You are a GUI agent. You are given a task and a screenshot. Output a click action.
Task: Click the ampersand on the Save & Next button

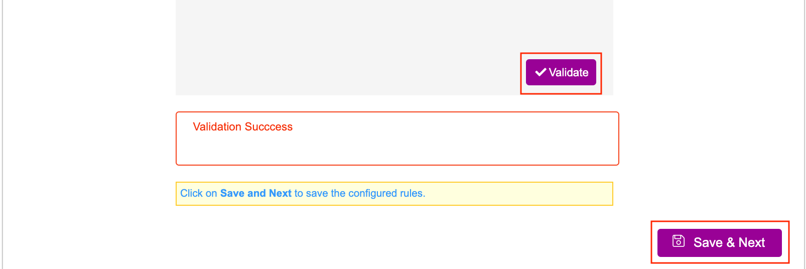[730, 243]
